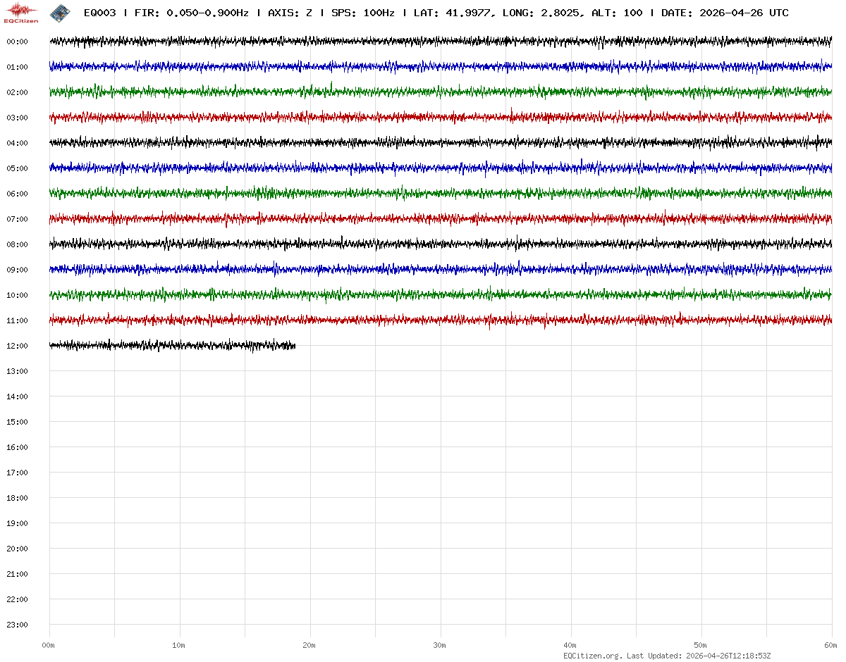846x662 pixels.
Task: Click the EQ003 station name in header
Action: (x=99, y=13)
